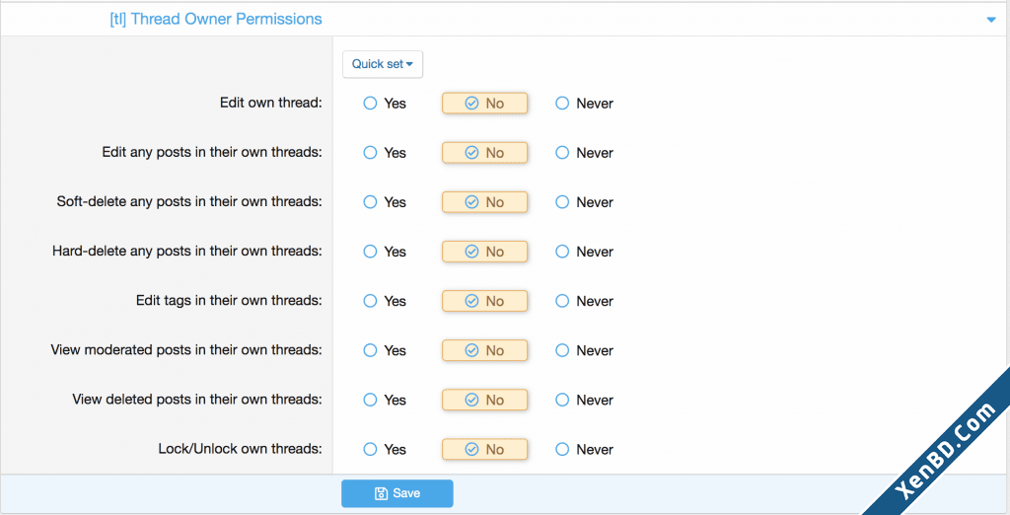Click the Save button
Image resolution: width=1010 pixels, height=515 pixels.
(x=397, y=493)
